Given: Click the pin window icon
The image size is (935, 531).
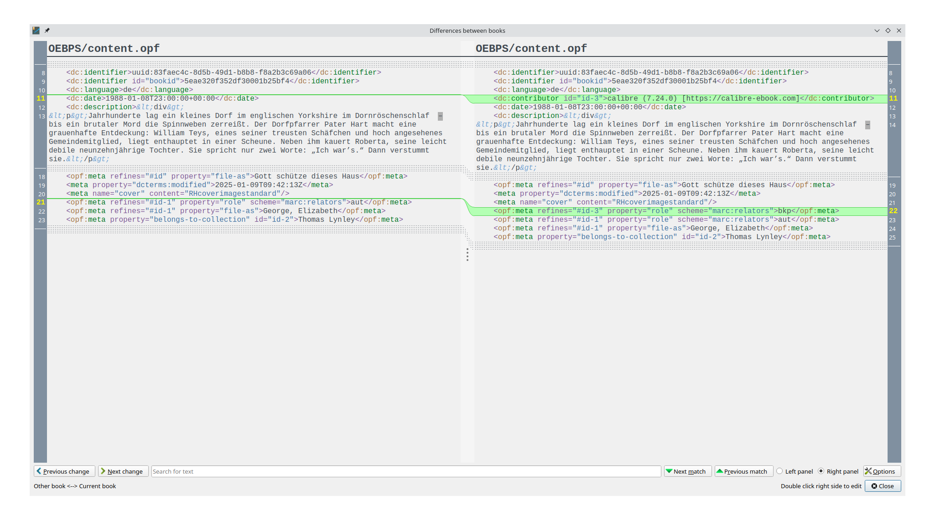Looking at the screenshot, I should 47,31.
